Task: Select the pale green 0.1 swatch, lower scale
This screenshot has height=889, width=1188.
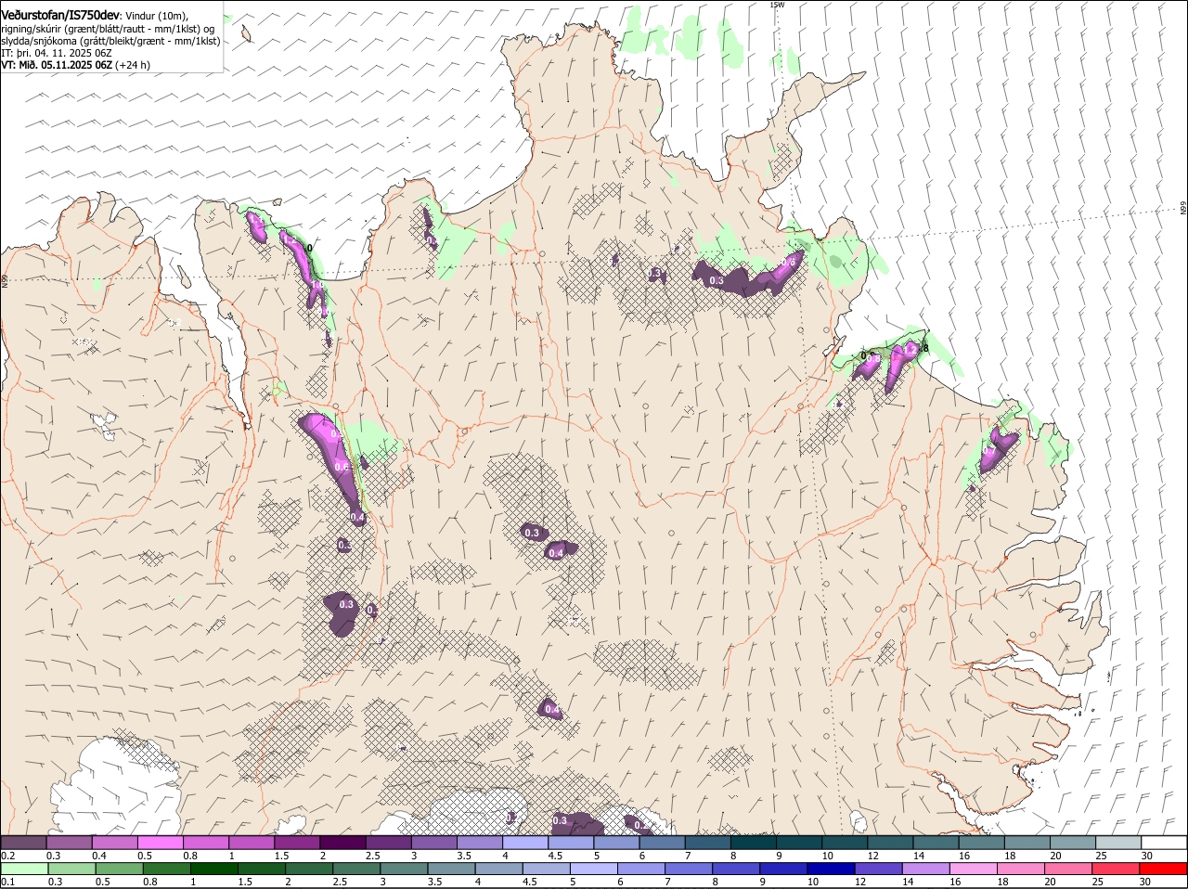Action: point(24,870)
